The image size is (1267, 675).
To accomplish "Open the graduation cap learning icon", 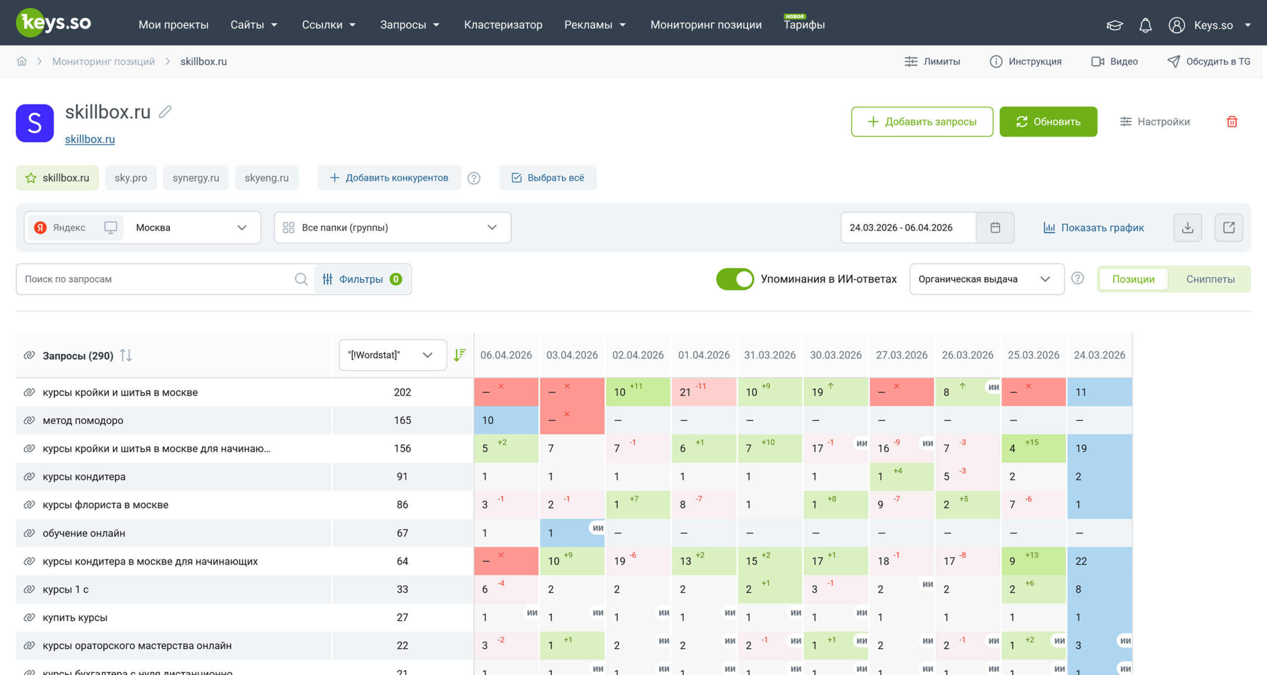I will click(1115, 25).
